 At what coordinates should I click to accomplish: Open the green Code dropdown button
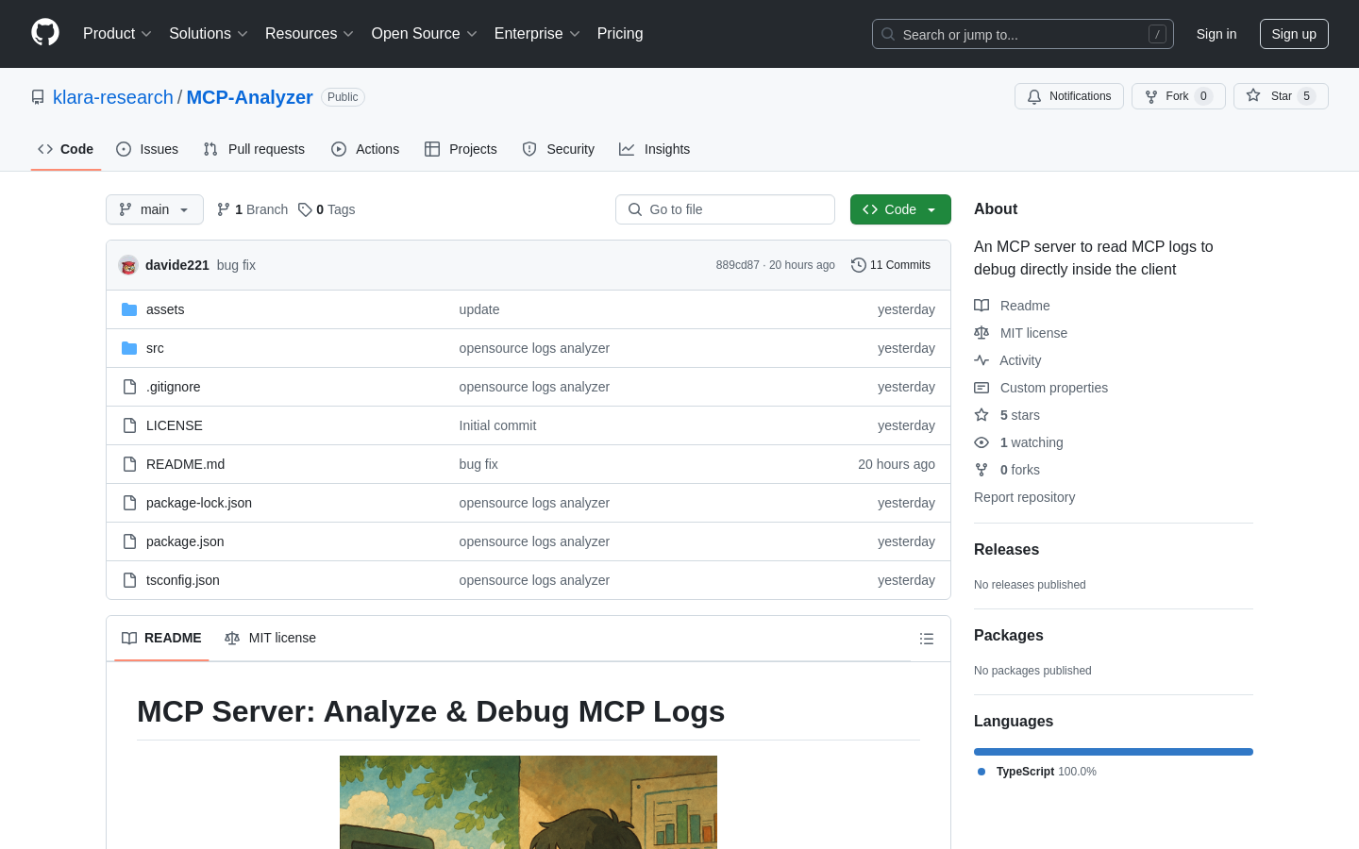click(900, 209)
